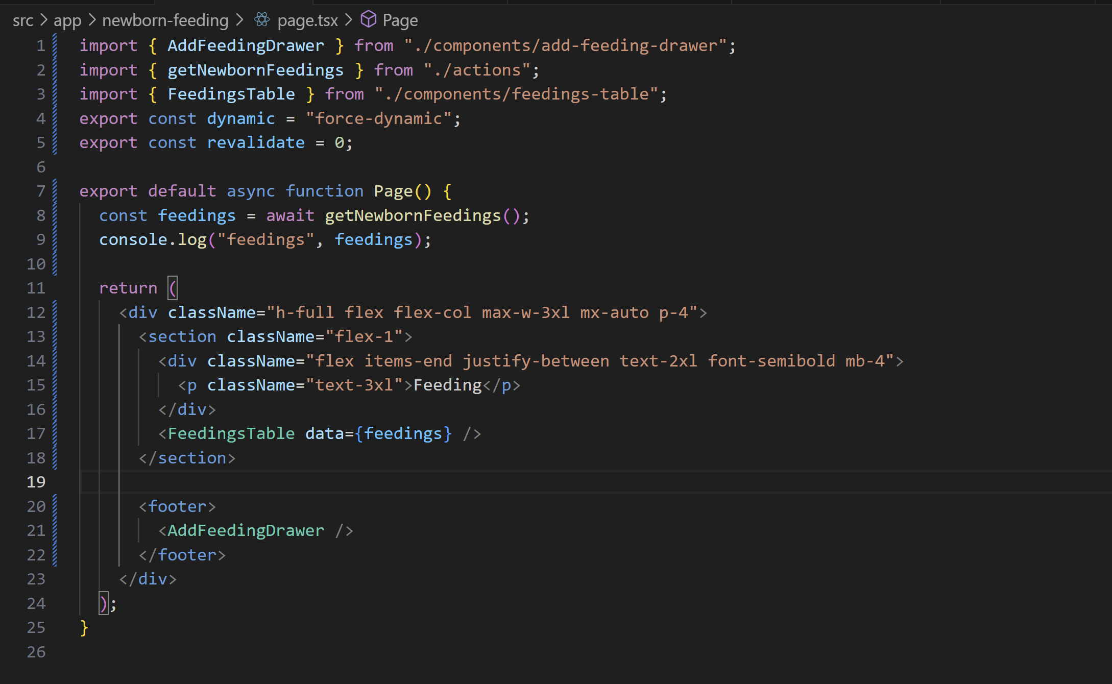
Task: Click line number 19 in gutter
Action: [x=36, y=482]
